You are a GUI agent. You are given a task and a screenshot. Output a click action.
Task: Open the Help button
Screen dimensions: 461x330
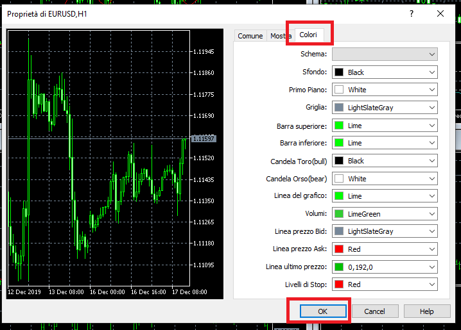tap(426, 311)
